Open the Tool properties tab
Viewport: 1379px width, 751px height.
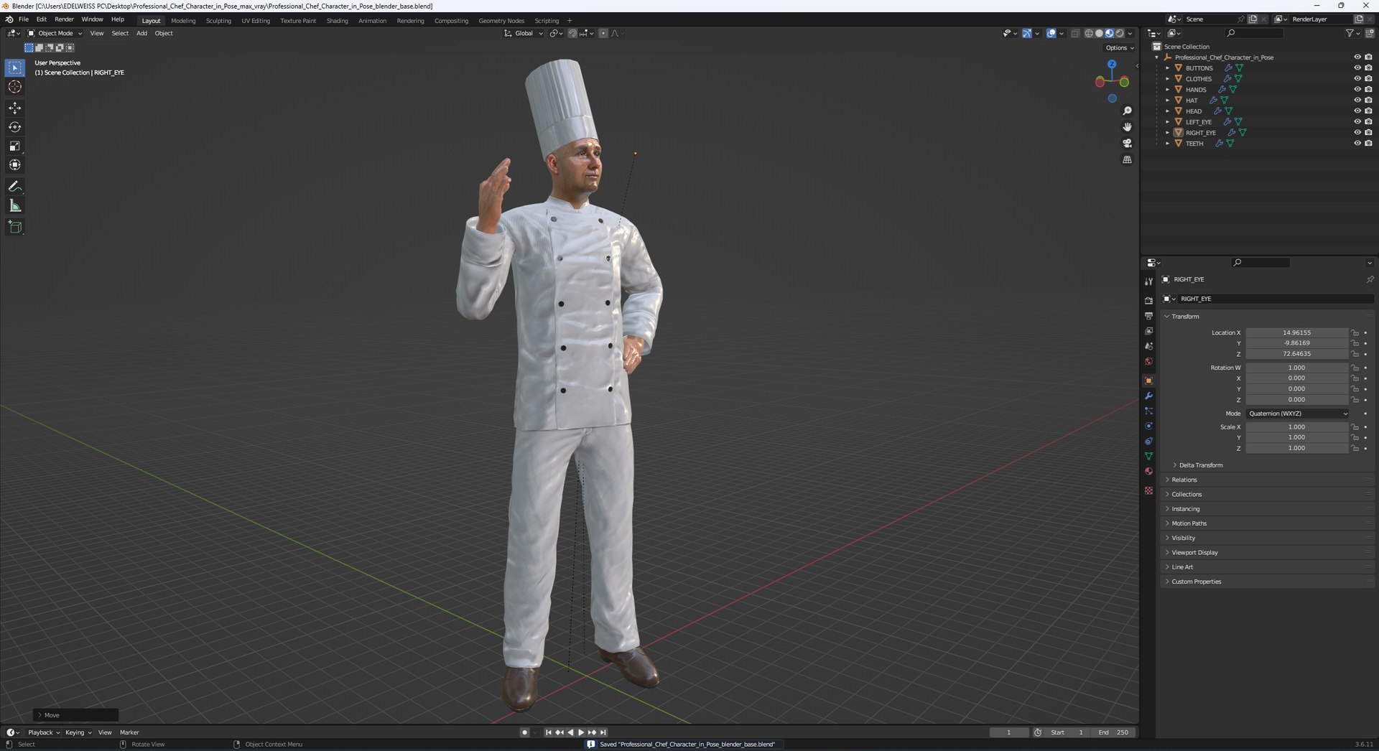pyautogui.click(x=1148, y=281)
